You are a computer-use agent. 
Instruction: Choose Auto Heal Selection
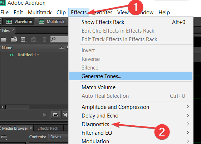click(x=131, y=96)
